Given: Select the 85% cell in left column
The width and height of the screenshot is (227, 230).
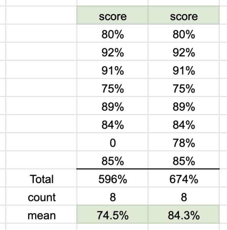Looking at the screenshot, I should pos(112,160).
